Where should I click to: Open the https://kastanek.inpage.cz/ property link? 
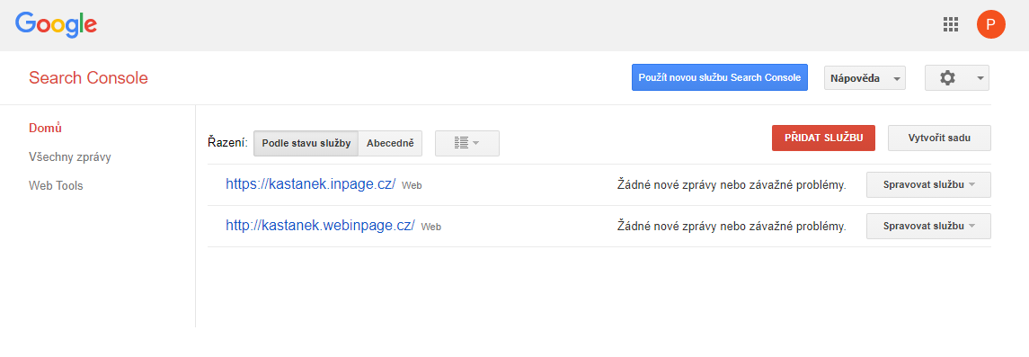coord(310,184)
